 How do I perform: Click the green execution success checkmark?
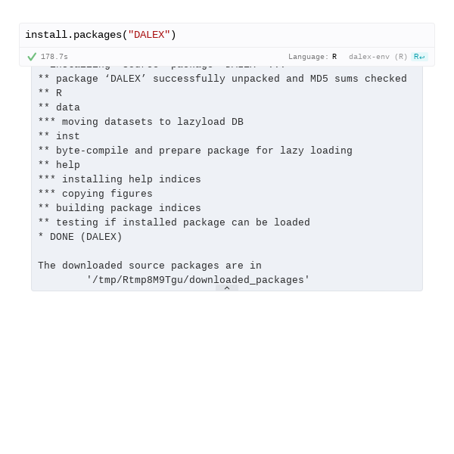click(32, 57)
